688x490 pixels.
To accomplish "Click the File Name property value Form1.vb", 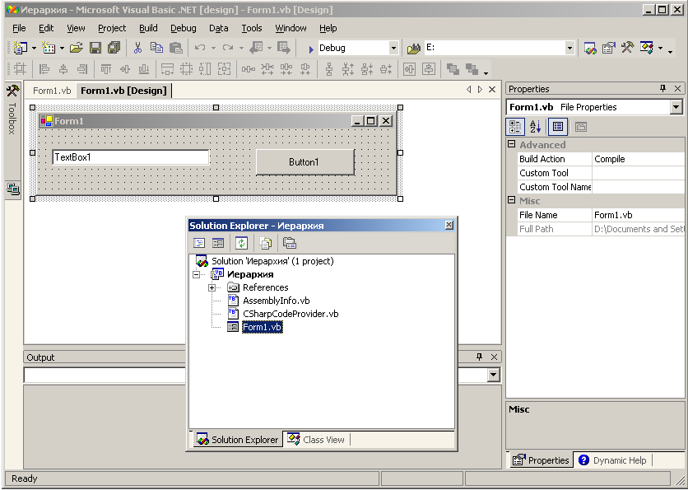I will click(638, 215).
